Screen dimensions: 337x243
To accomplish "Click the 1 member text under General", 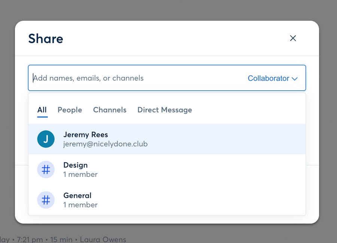I will pyautogui.click(x=81, y=205).
